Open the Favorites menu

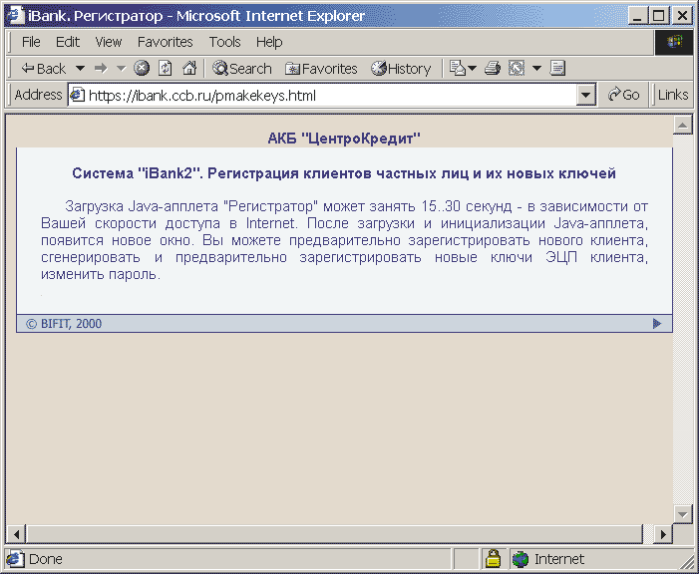(165, 42)
